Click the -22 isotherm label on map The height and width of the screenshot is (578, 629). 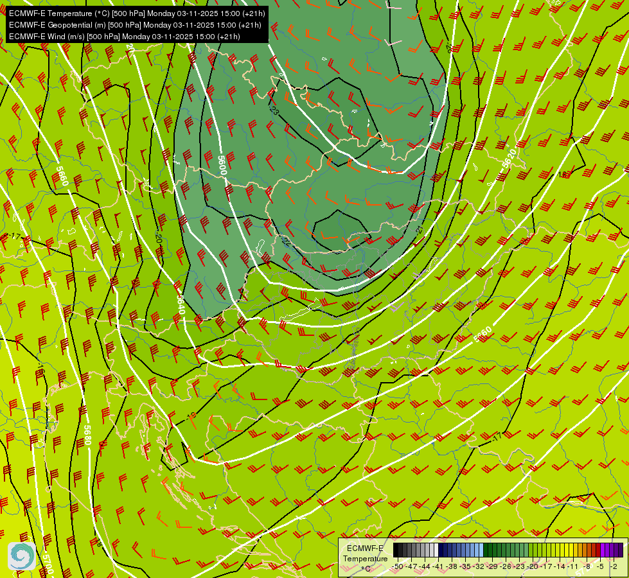pos(286,241)
